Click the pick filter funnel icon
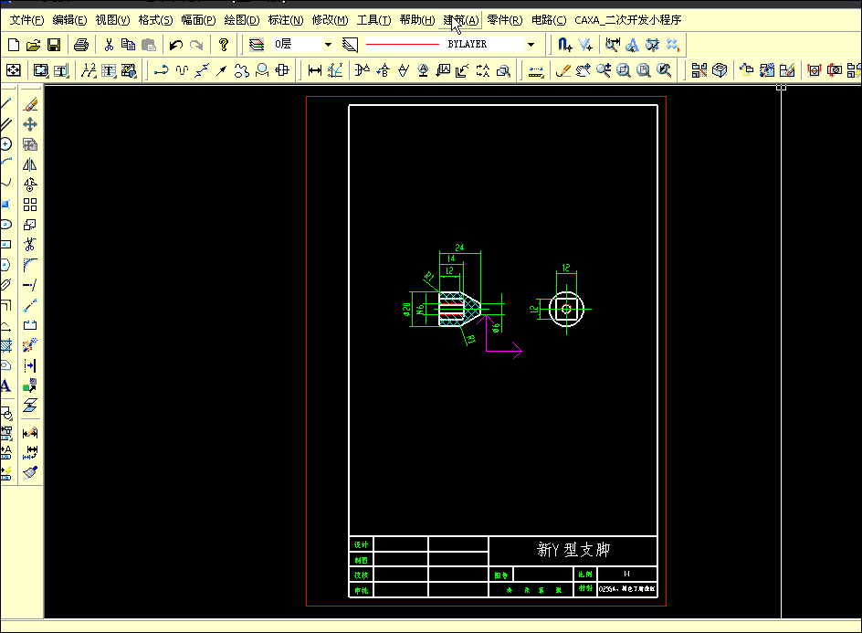 [585, 45]
